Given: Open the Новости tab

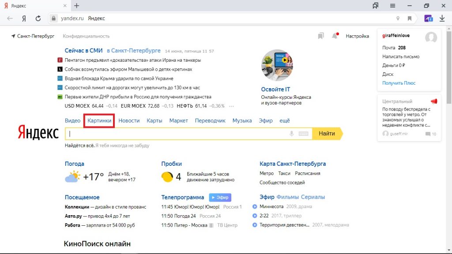Looking at the screenshot, I should (129, 121).
